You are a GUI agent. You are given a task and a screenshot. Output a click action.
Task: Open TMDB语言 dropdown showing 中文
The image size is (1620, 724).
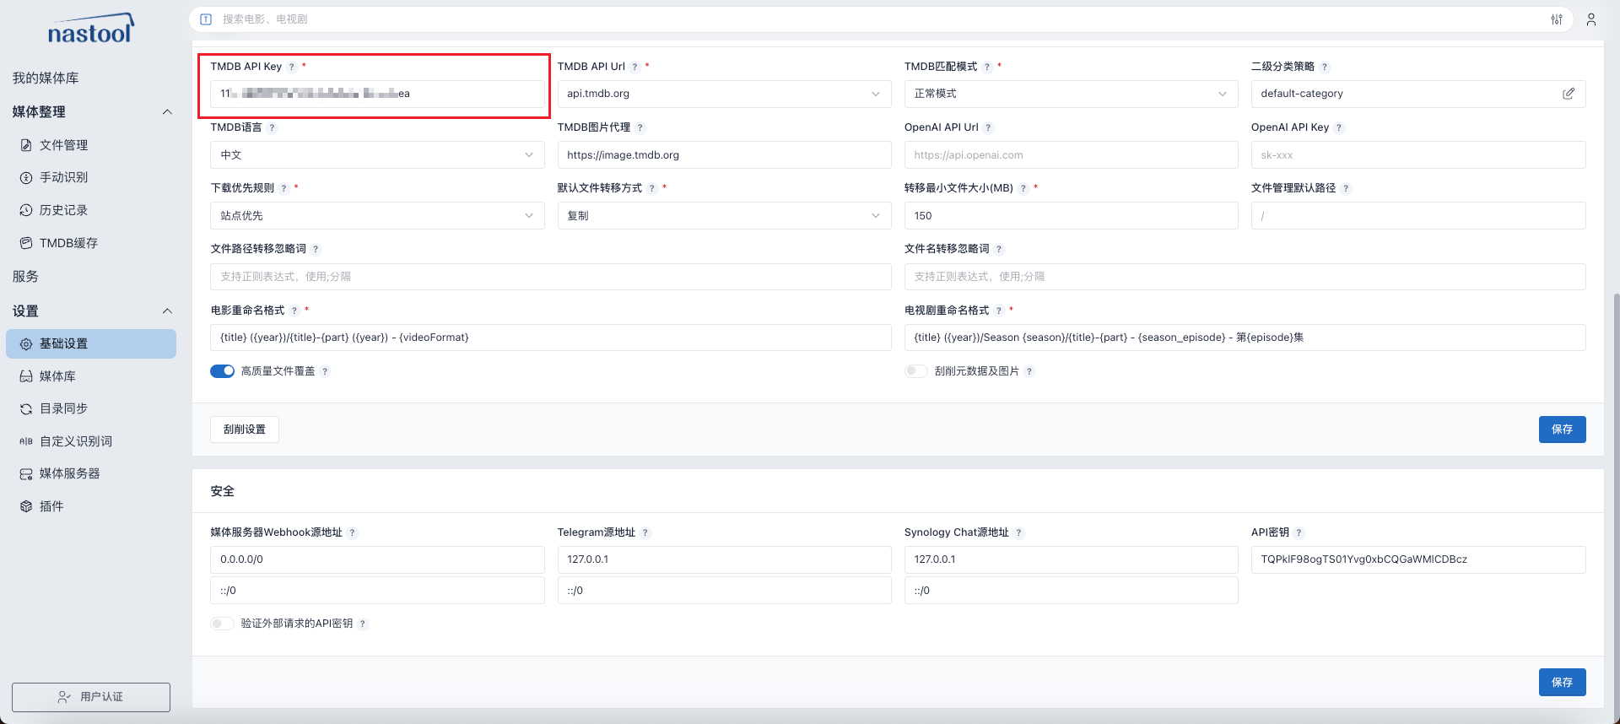click(x=377, y=155)
